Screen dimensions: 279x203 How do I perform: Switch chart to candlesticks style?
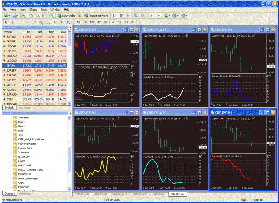pos(121,16)
